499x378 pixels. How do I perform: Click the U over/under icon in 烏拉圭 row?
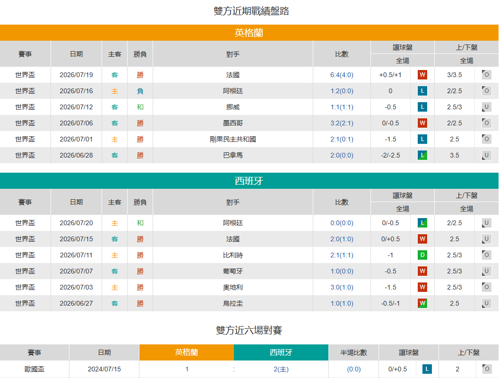[x=486, y=303]
